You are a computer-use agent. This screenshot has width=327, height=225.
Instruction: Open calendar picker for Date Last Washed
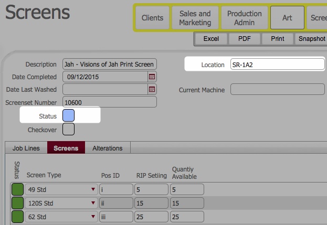pos(152,90)
